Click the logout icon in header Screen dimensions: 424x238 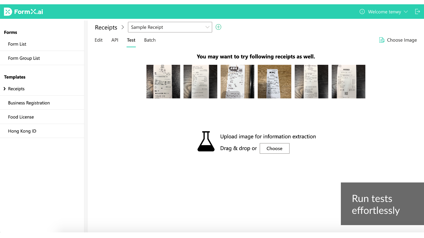tap(417, 12)
